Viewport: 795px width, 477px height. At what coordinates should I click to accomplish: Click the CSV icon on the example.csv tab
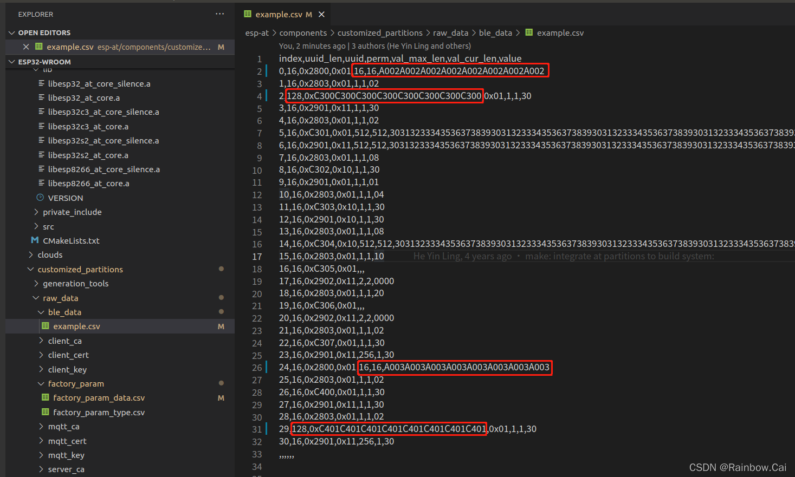point(248,14)
